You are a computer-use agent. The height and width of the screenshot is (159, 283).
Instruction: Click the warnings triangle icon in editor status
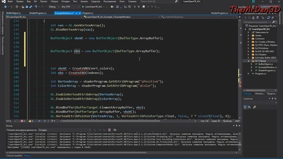tap(31, 121)
